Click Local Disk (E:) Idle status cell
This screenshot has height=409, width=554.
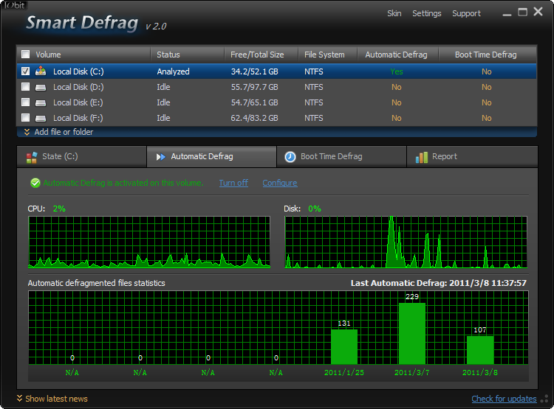(163, 102)
